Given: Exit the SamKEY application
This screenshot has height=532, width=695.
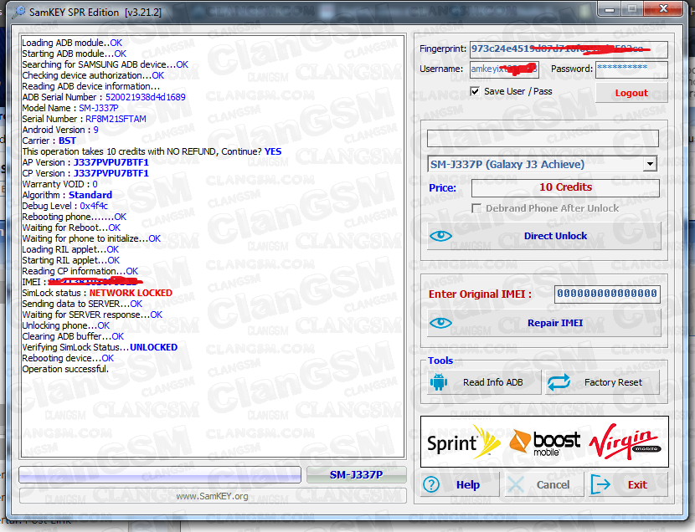Looking at the screenshot, I should pos(626,484).
